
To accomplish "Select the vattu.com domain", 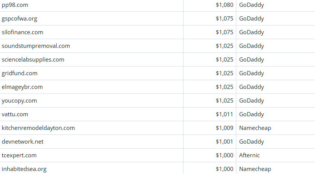I will (15, 114).
